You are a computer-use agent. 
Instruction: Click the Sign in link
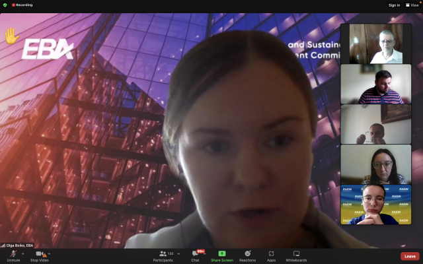click(394, 5)
